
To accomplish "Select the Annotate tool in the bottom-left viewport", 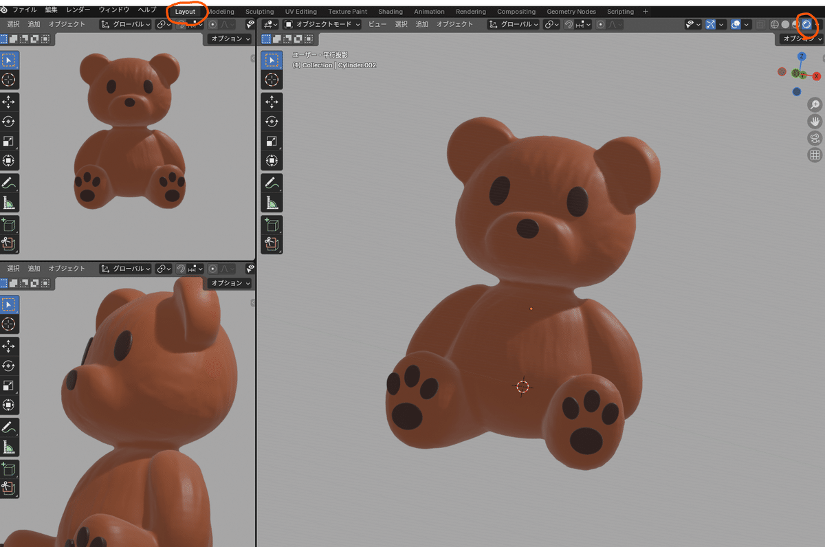I will click(10, 427).
